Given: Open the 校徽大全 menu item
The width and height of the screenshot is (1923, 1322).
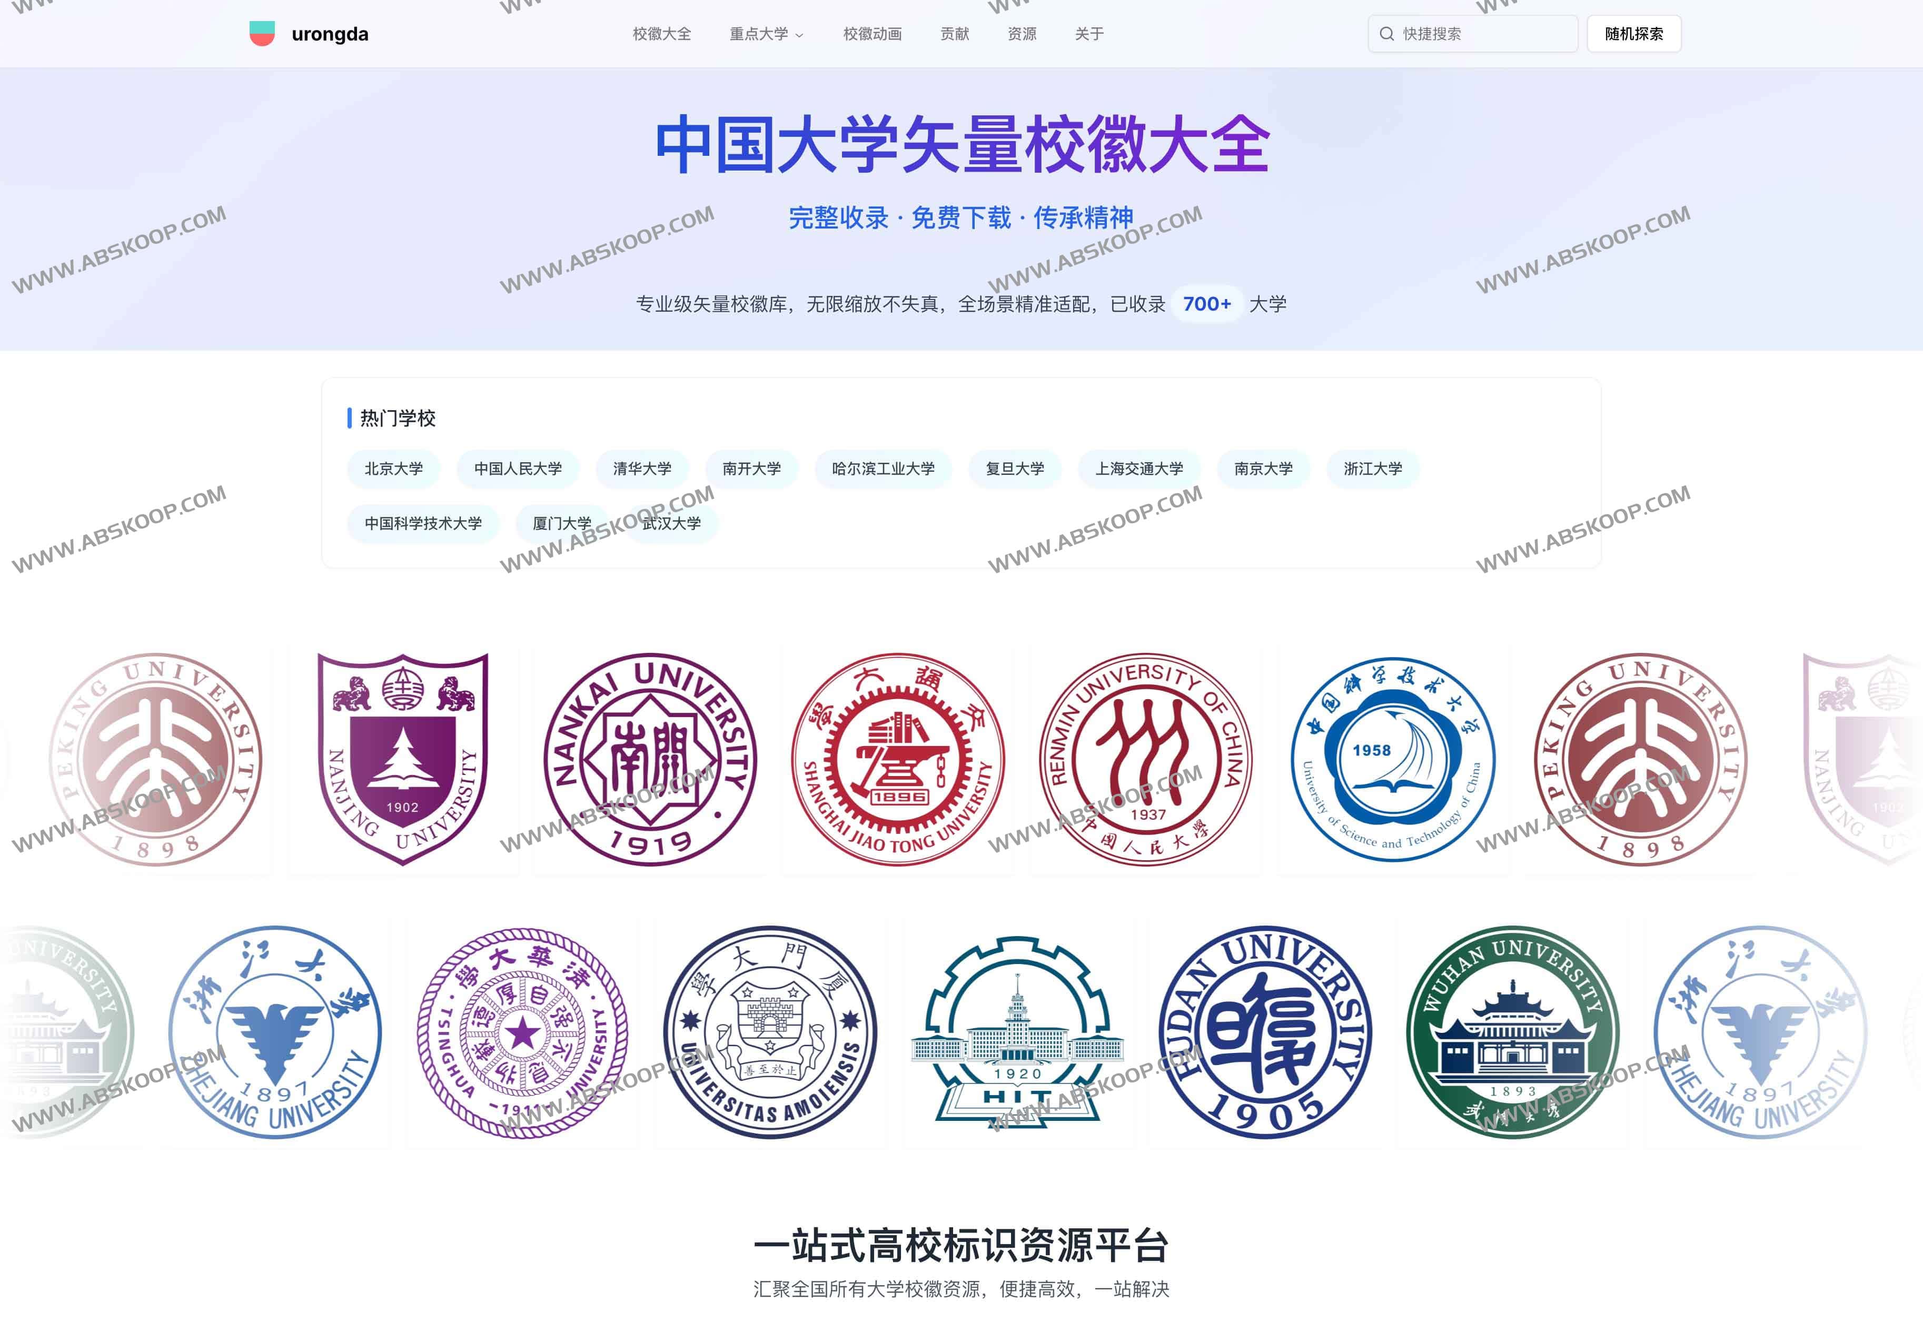Looking at the screenshot, I should (663, 34).
